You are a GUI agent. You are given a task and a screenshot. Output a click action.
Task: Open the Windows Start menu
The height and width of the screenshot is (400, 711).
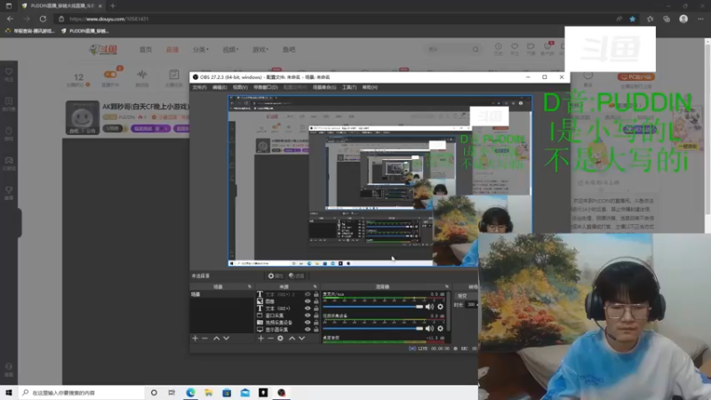tap(9, 393)
